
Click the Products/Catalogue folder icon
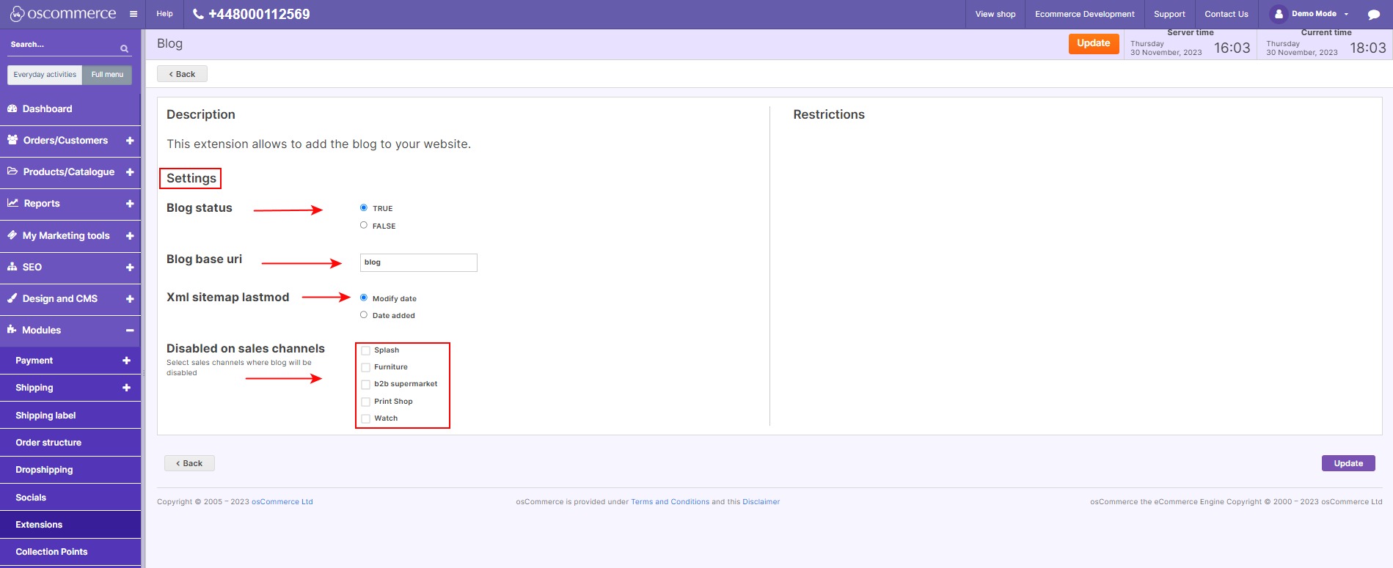tap(12, 171)
